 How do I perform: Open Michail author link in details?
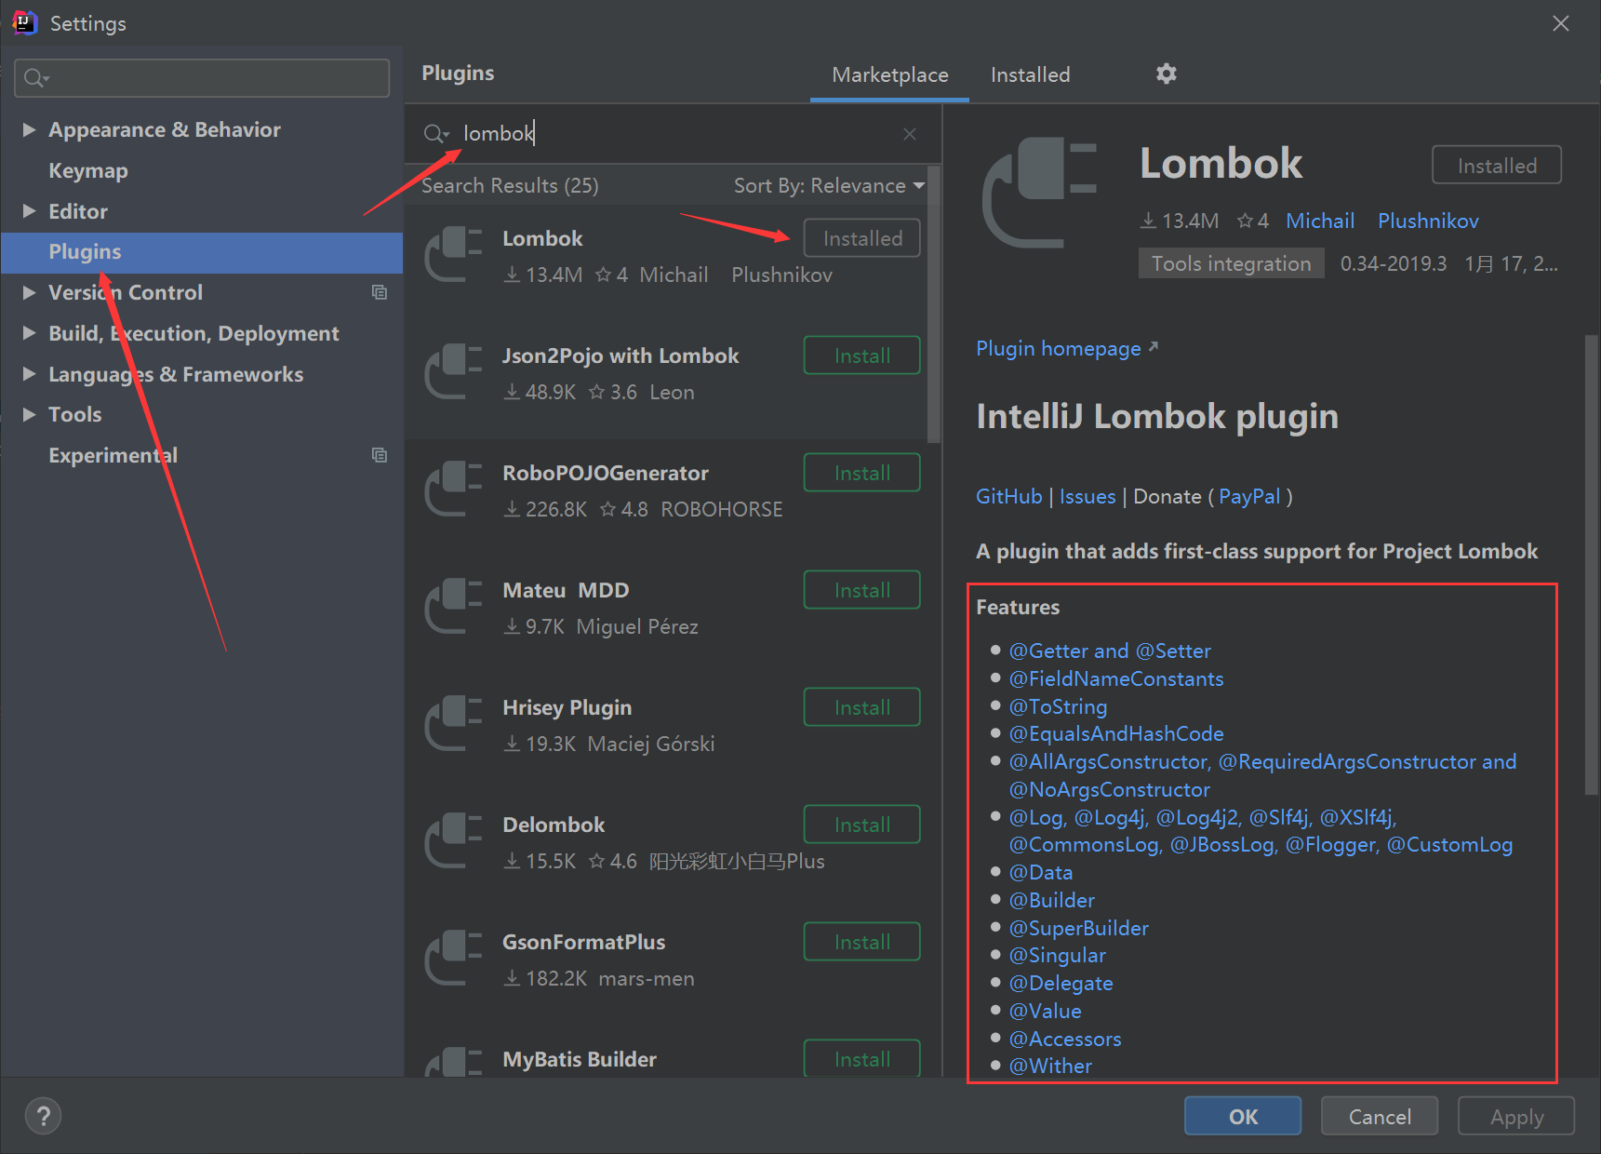[1320, 221]
